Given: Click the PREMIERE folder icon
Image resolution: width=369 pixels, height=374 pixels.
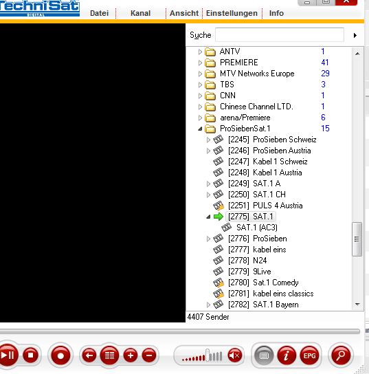Looking at the screenshot, I should pos(210,63).
